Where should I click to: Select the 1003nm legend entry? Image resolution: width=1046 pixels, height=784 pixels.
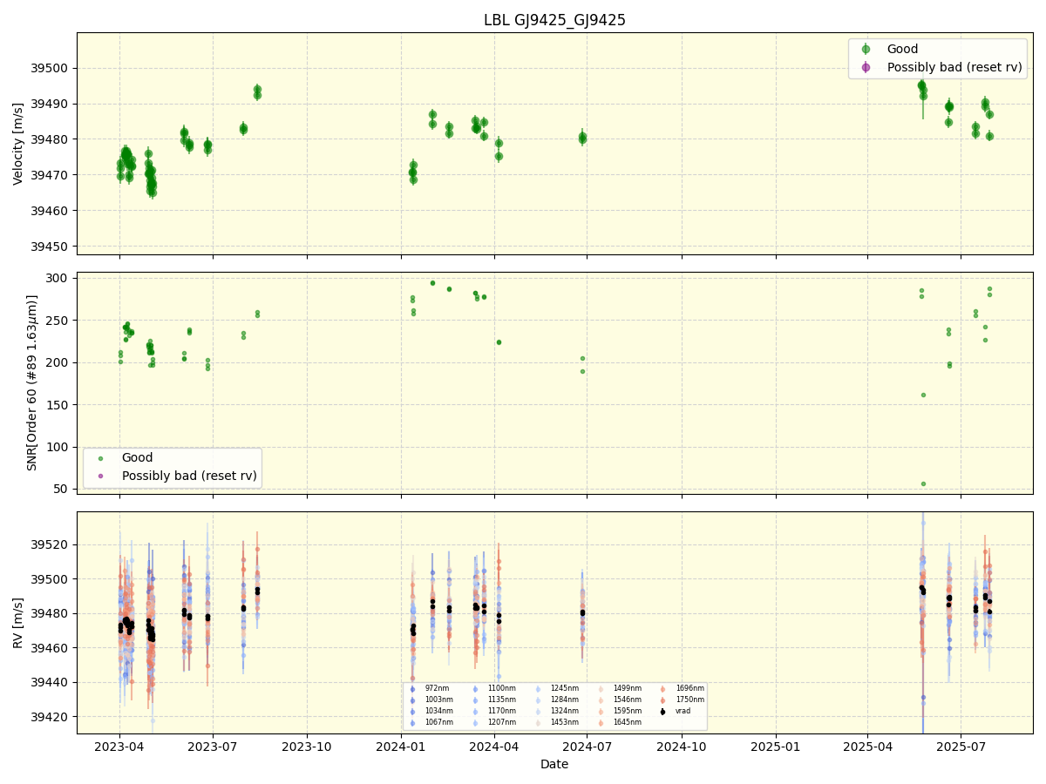438,700
